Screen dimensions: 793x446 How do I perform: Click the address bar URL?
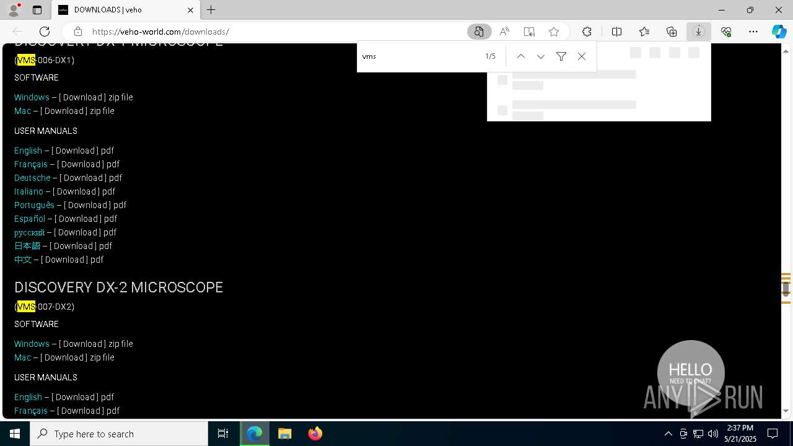pyautogui.click(x=160, y=32)
